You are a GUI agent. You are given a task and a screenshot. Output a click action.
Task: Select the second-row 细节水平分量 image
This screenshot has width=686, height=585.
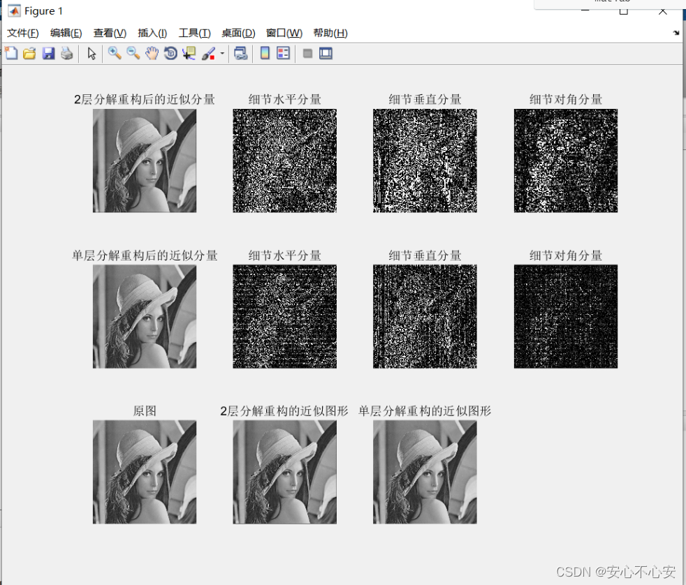coord(285,316)
